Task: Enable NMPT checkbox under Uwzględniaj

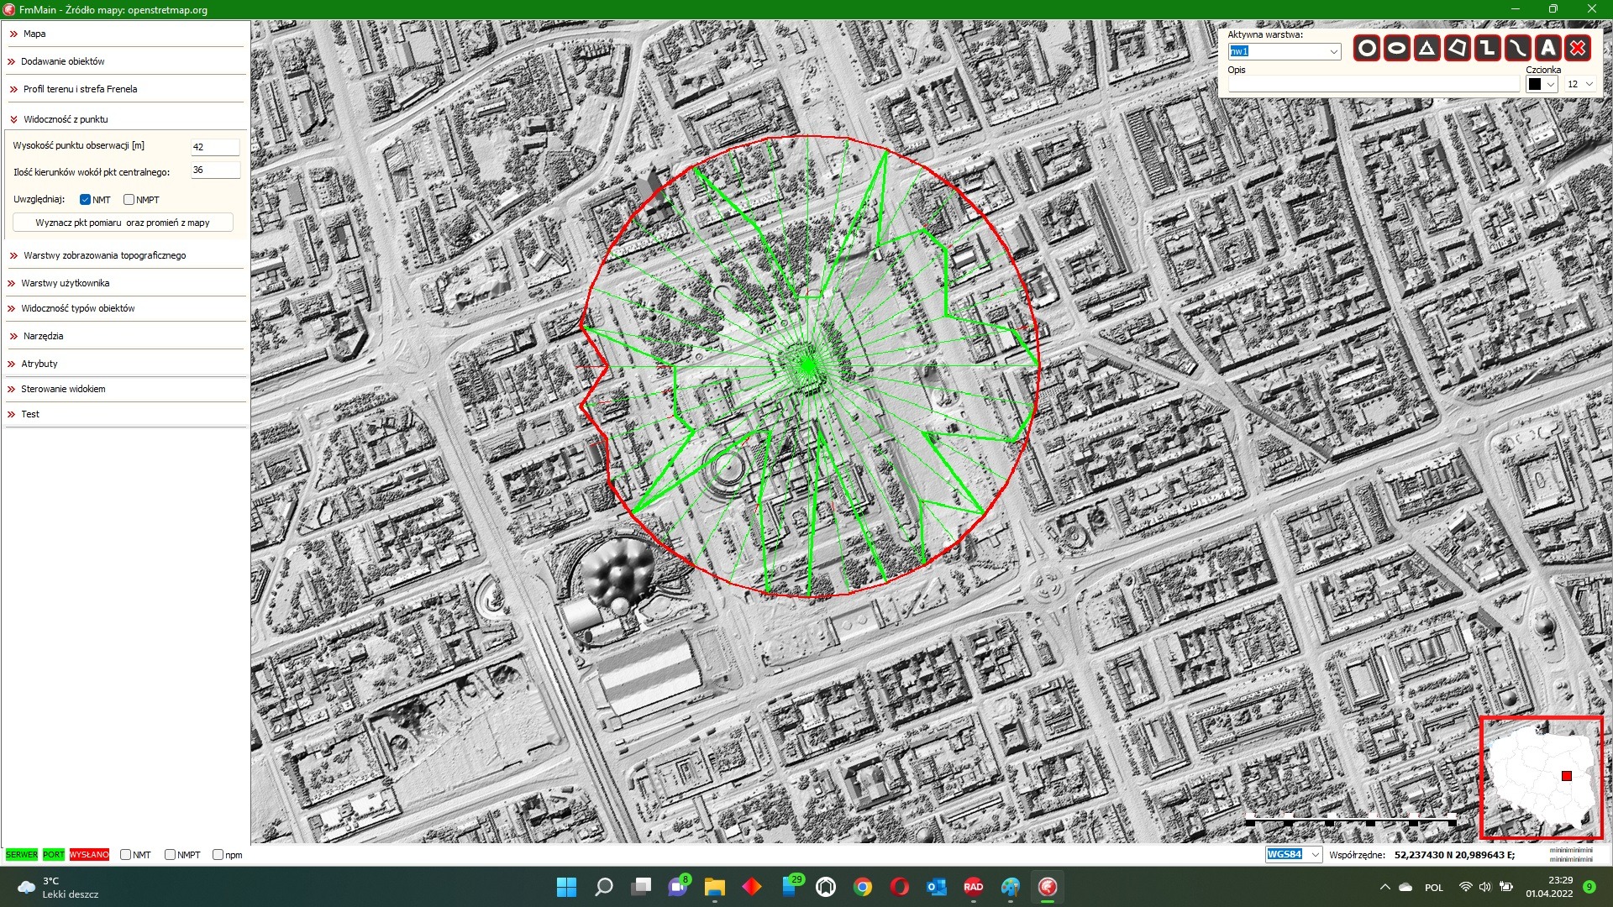Action: tap(129, 200)
